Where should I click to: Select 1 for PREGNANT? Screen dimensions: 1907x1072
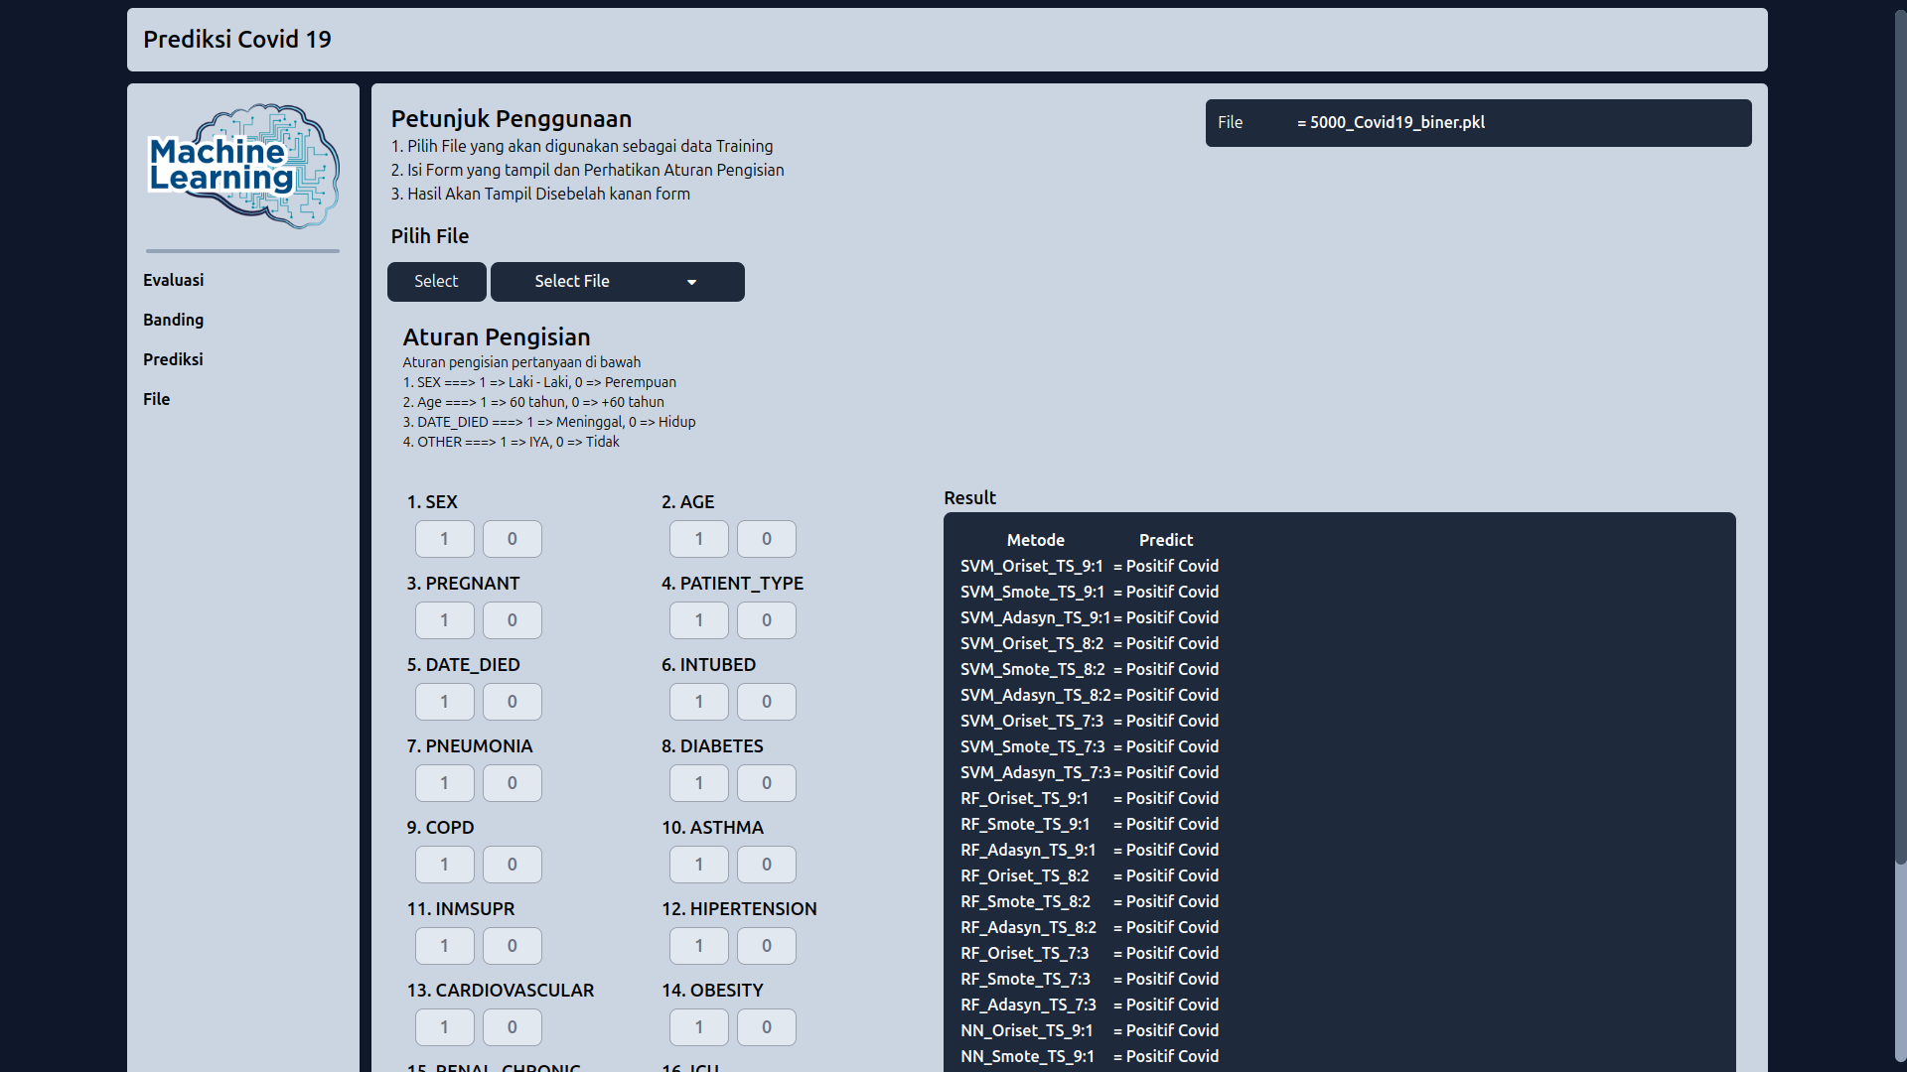[444, 619]
